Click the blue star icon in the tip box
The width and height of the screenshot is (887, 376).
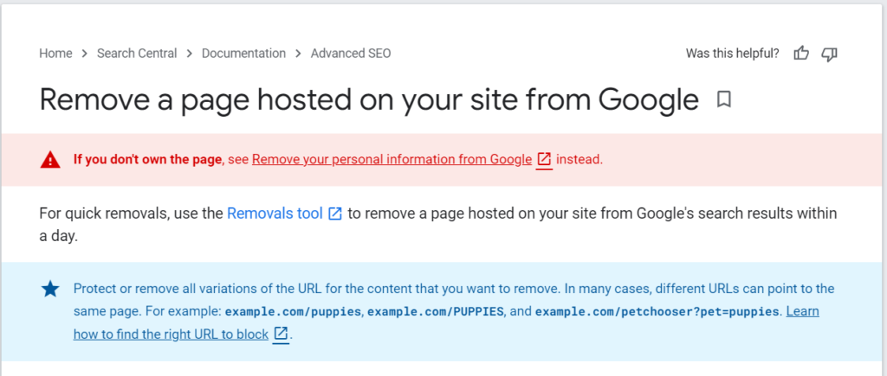tap(50, 290)
